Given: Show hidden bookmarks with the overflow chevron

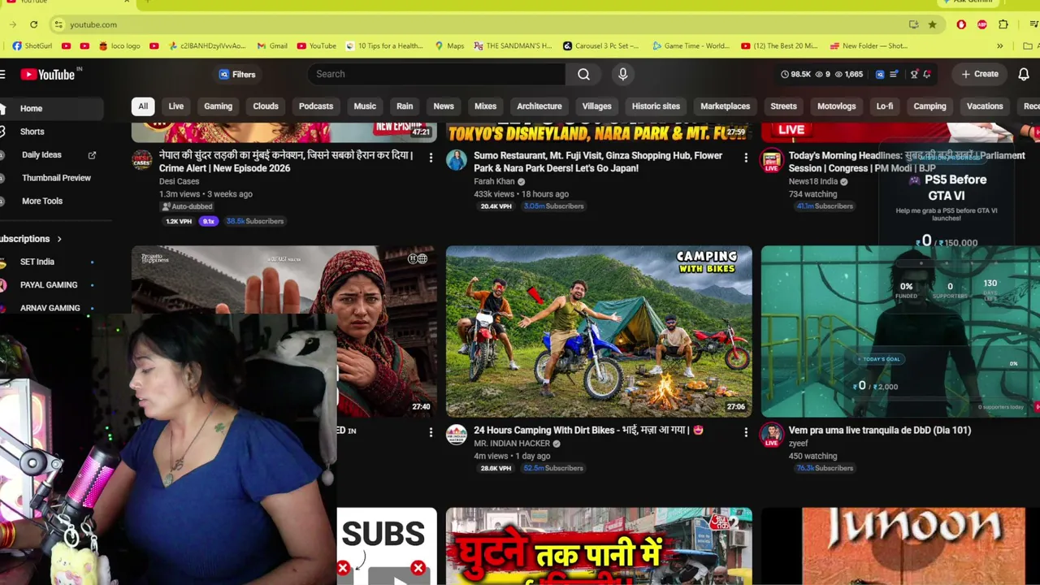Looking at the screenshot, I should pos(1000,45).
